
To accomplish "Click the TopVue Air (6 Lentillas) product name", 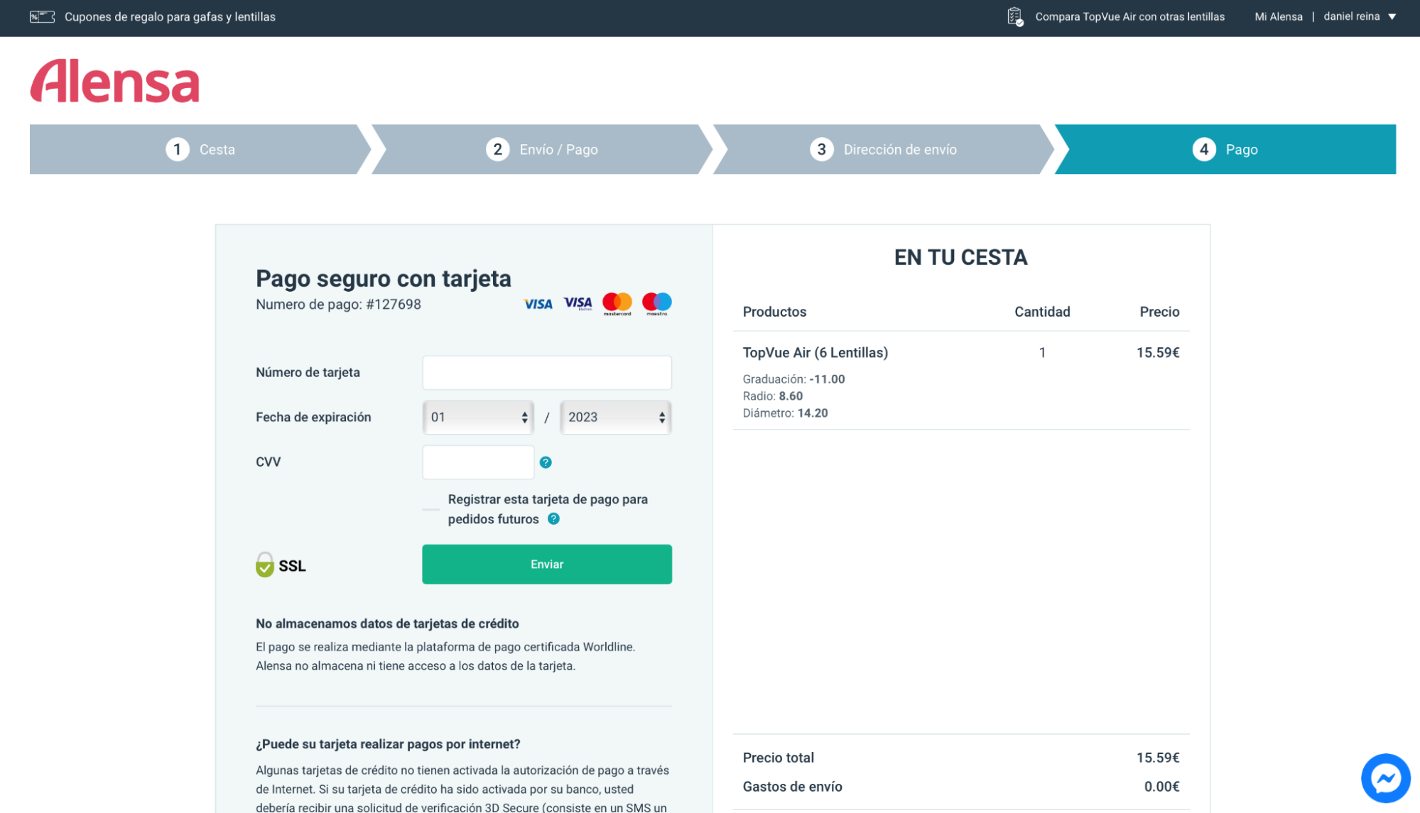I will pos(815,353).
